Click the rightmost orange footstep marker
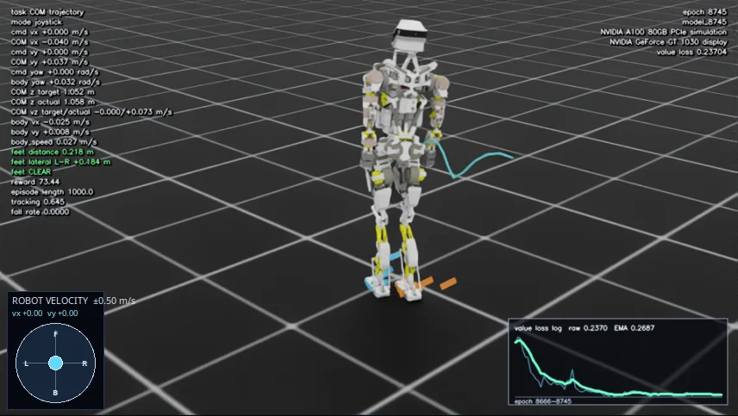The height and width of the screenshot is (416, 738). [448, 283]
